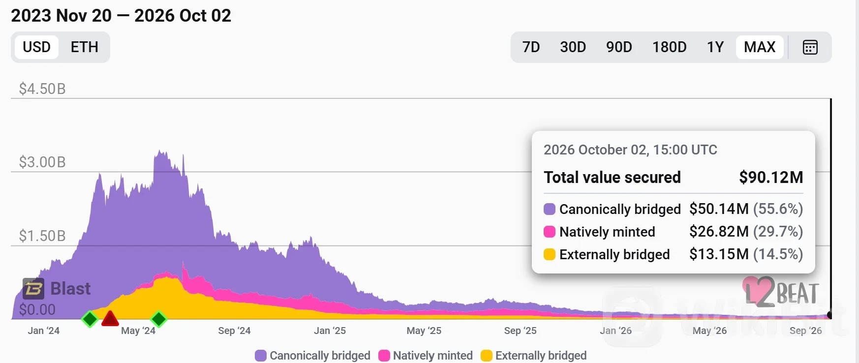Click the Blast logo icon
This screenshot has height=363, width=859.
[x=33, y=289]
